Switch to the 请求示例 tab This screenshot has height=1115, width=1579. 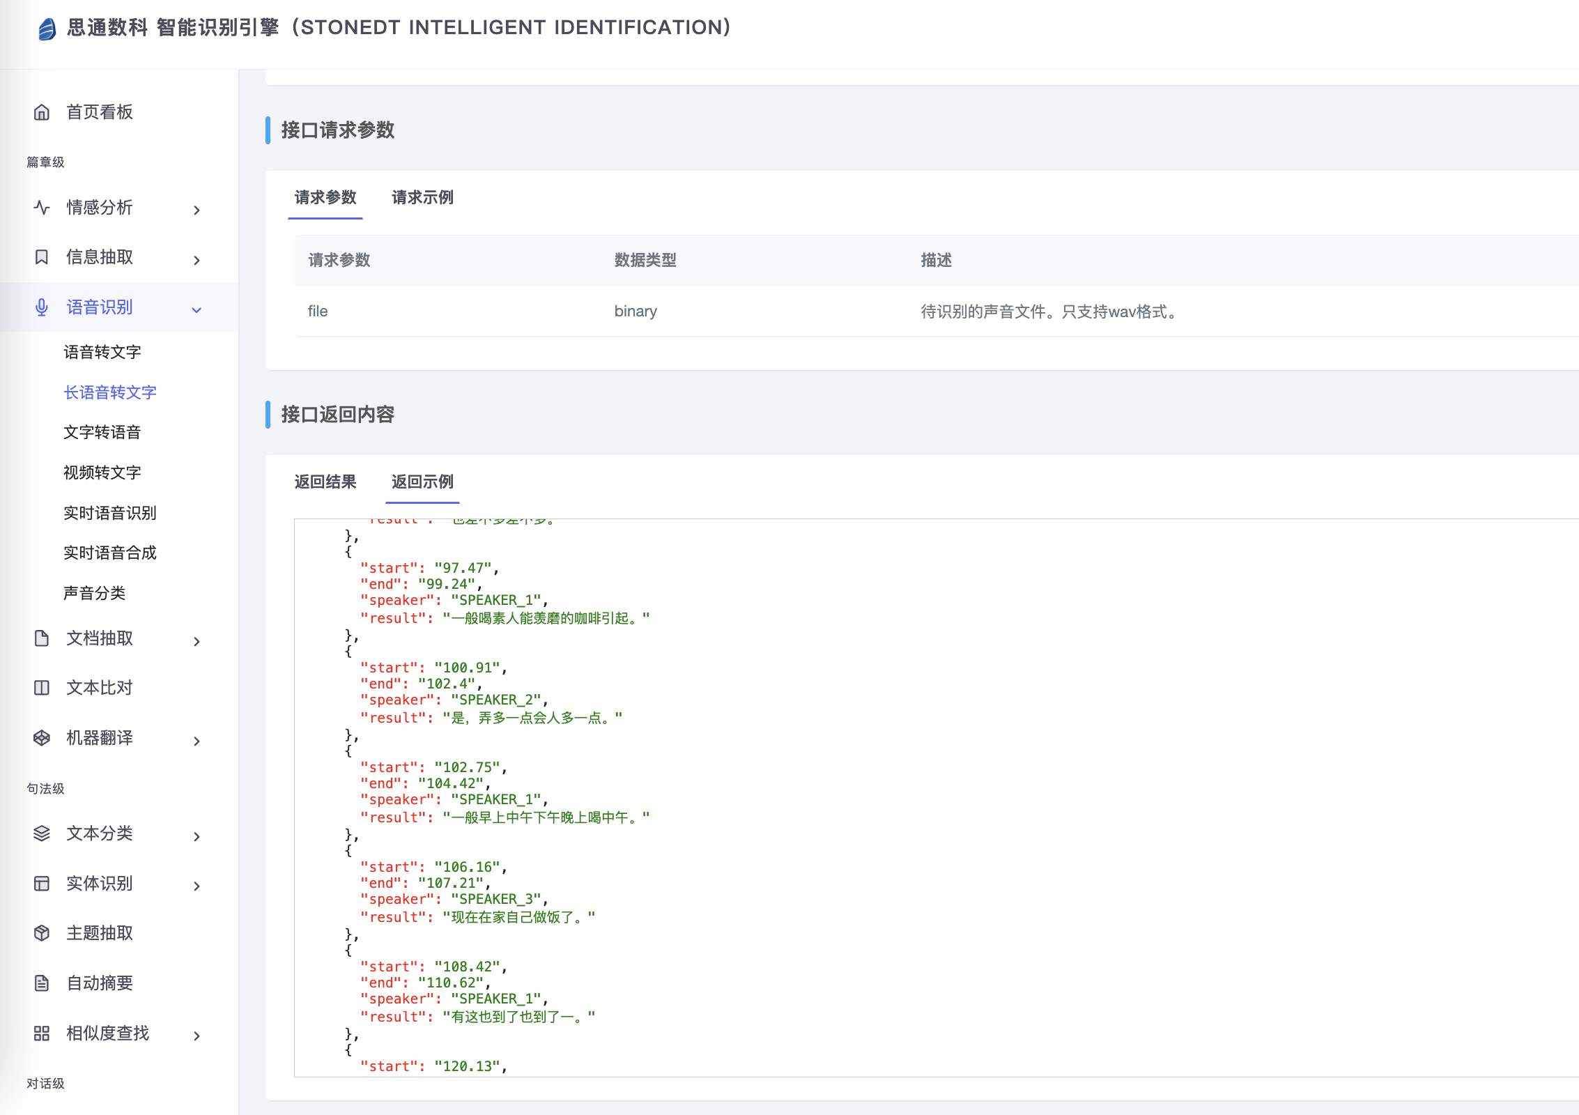click(422, 198)
